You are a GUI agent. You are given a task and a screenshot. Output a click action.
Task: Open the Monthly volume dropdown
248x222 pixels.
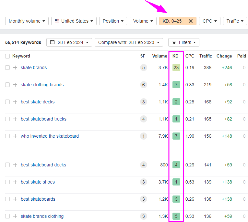(27, 21)
